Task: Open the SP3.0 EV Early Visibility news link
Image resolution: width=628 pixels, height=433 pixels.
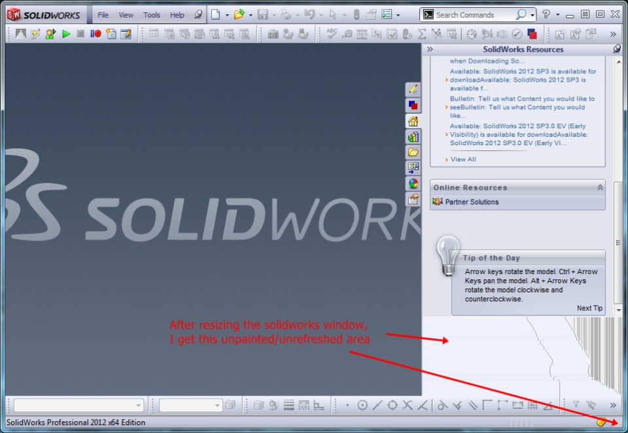Action: pos(519,135)
